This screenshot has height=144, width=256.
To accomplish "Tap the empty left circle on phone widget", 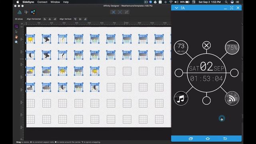I will click(x=179, y=73).
